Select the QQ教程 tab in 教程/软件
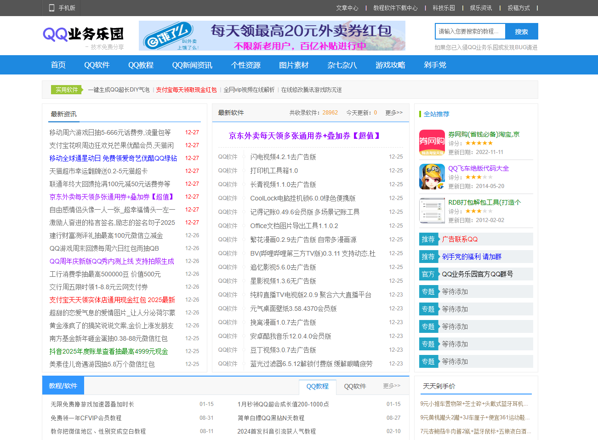 pyautogui.click(x=317, y=386)
